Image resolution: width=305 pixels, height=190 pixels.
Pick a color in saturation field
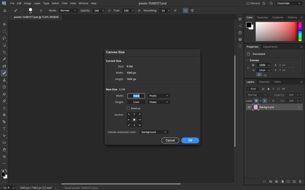click(x=276, y=31)
